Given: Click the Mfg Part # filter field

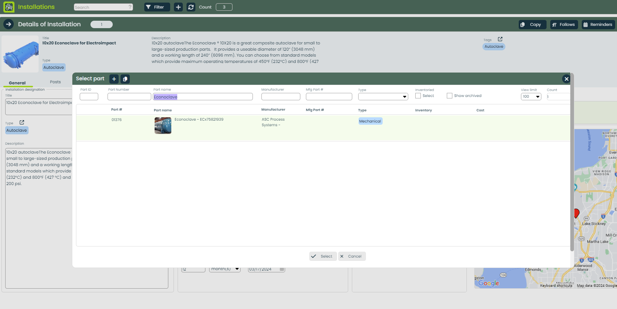Looking at the screenshot, I should tap(329, 97).
